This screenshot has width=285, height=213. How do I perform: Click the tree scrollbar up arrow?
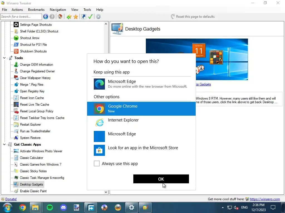106,24
